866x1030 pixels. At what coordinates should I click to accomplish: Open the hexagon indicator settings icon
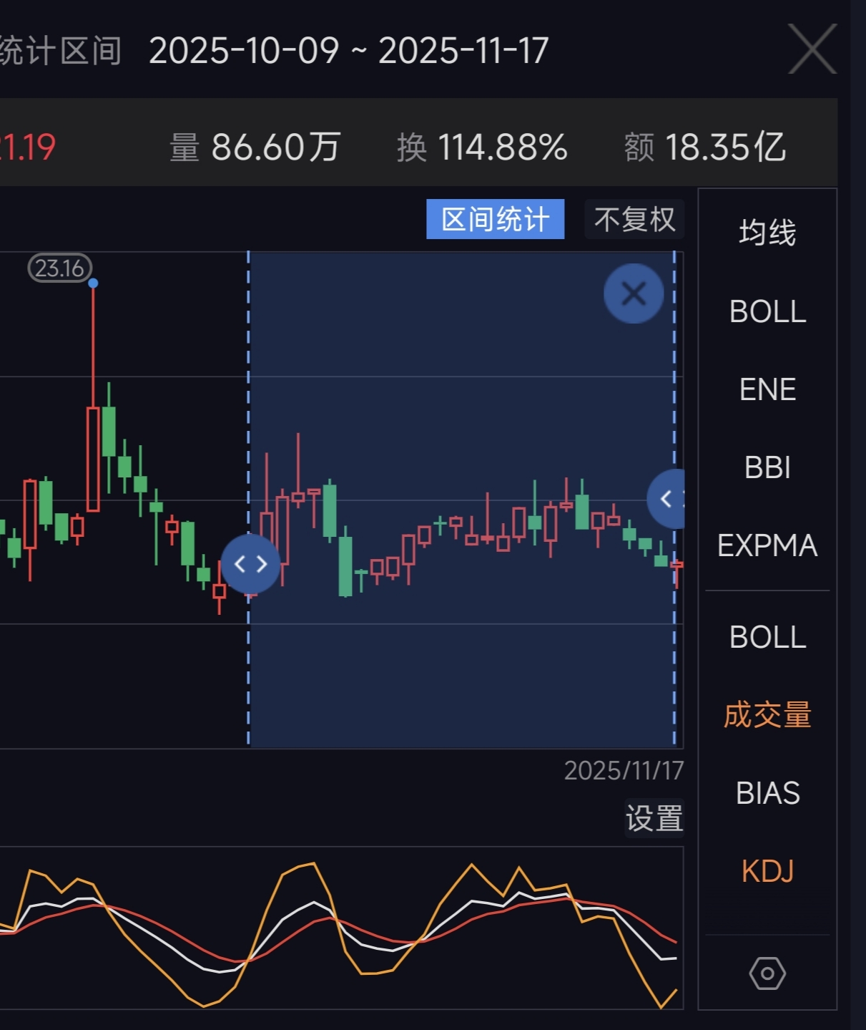click(767, 973)
